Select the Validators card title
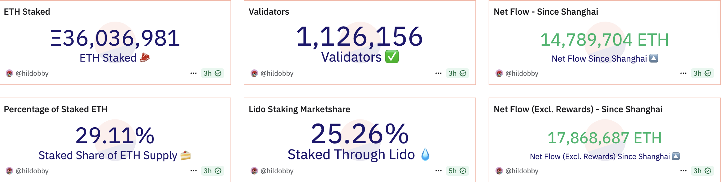The image size is (721, 182). [x=269, y=12]
